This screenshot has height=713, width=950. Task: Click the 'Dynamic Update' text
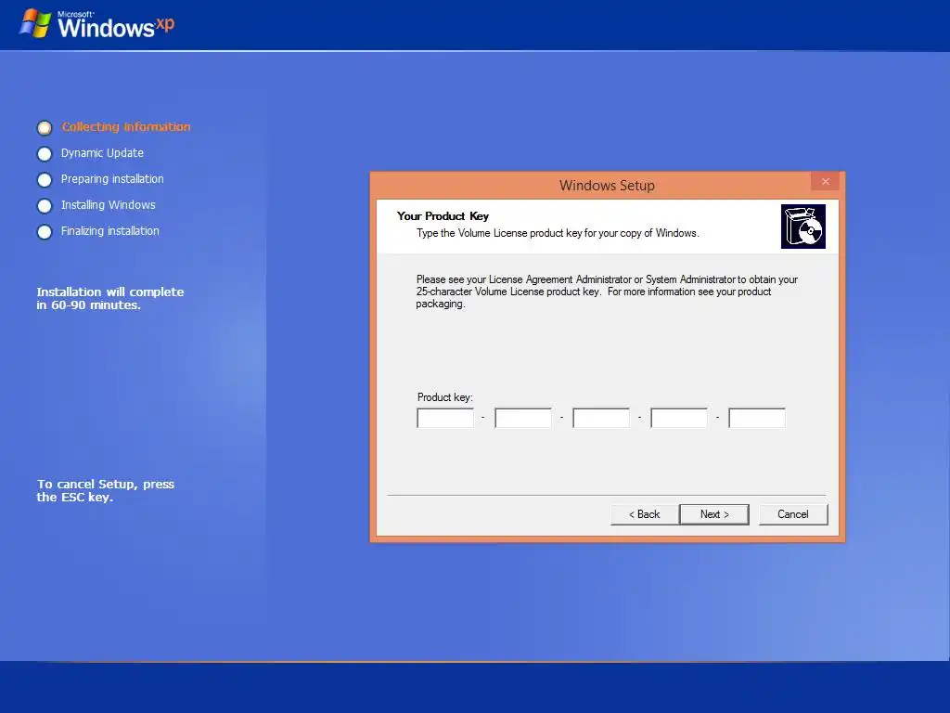(x=102, y=153)
